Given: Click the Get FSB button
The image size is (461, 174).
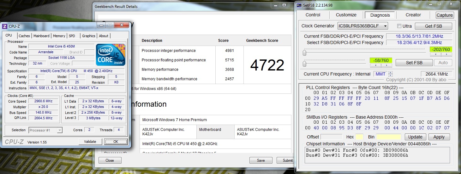Looking at the screenshot, I should [x=434, y=26].
